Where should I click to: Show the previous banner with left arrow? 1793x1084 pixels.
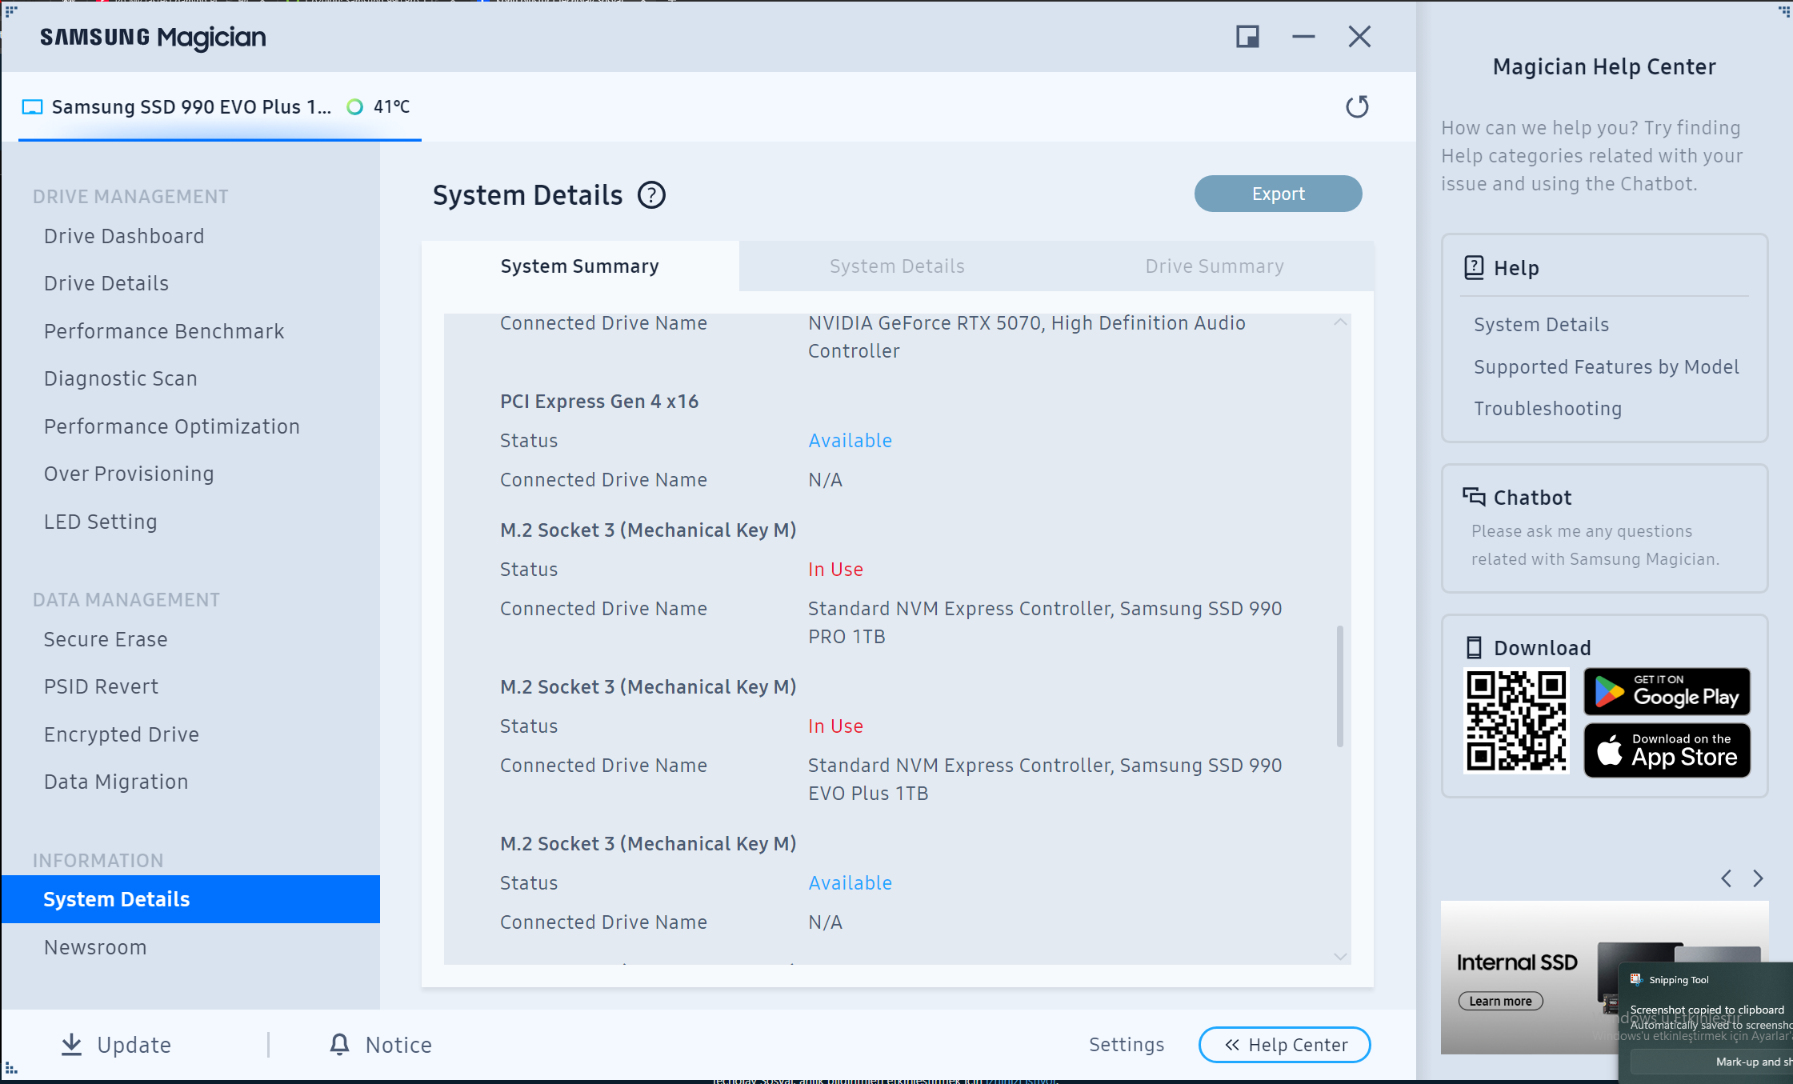pyautogui.click(x=1726, y=878)
